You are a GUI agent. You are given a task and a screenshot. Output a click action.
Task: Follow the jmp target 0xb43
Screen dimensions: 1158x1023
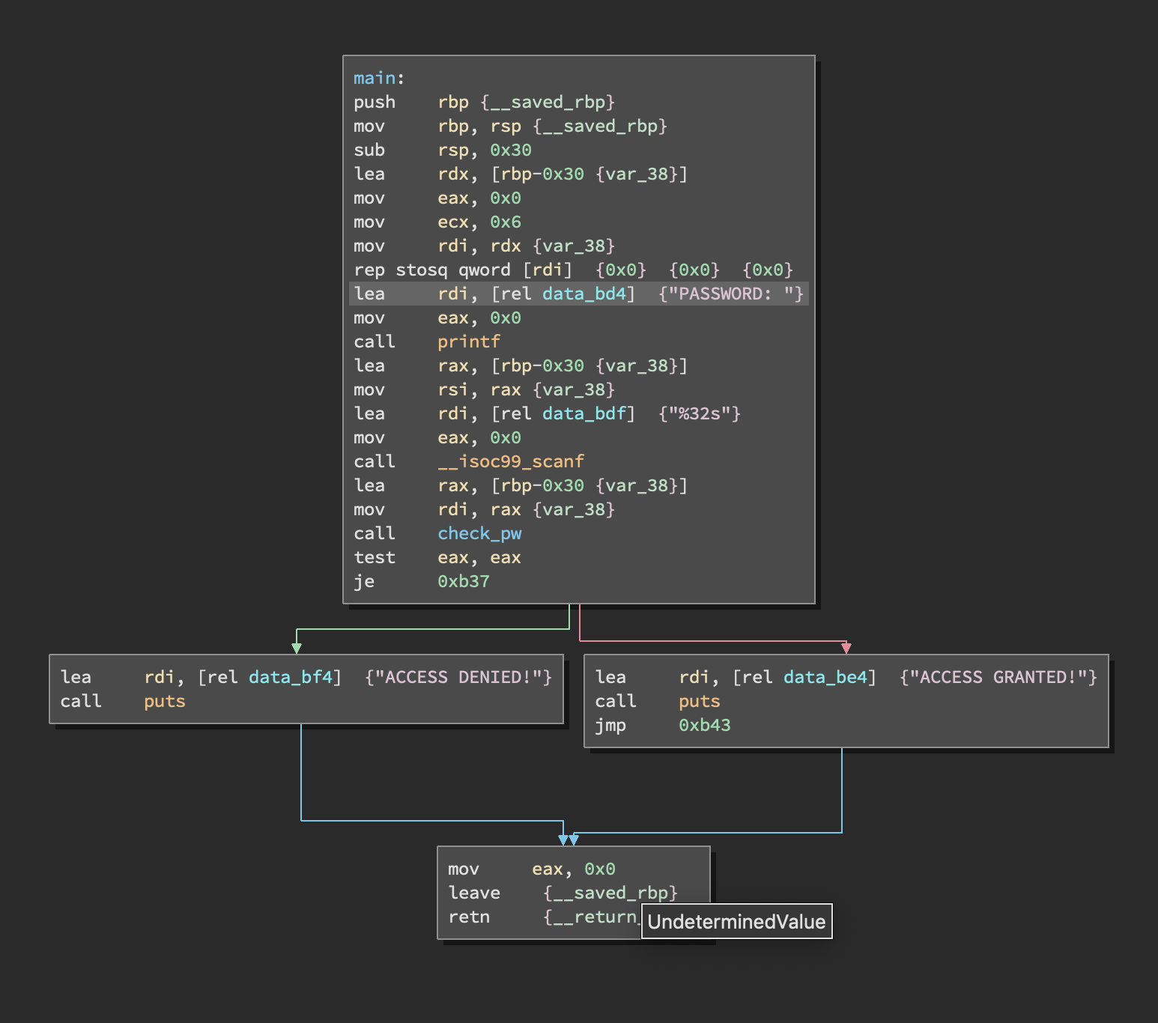click(704, 725)
